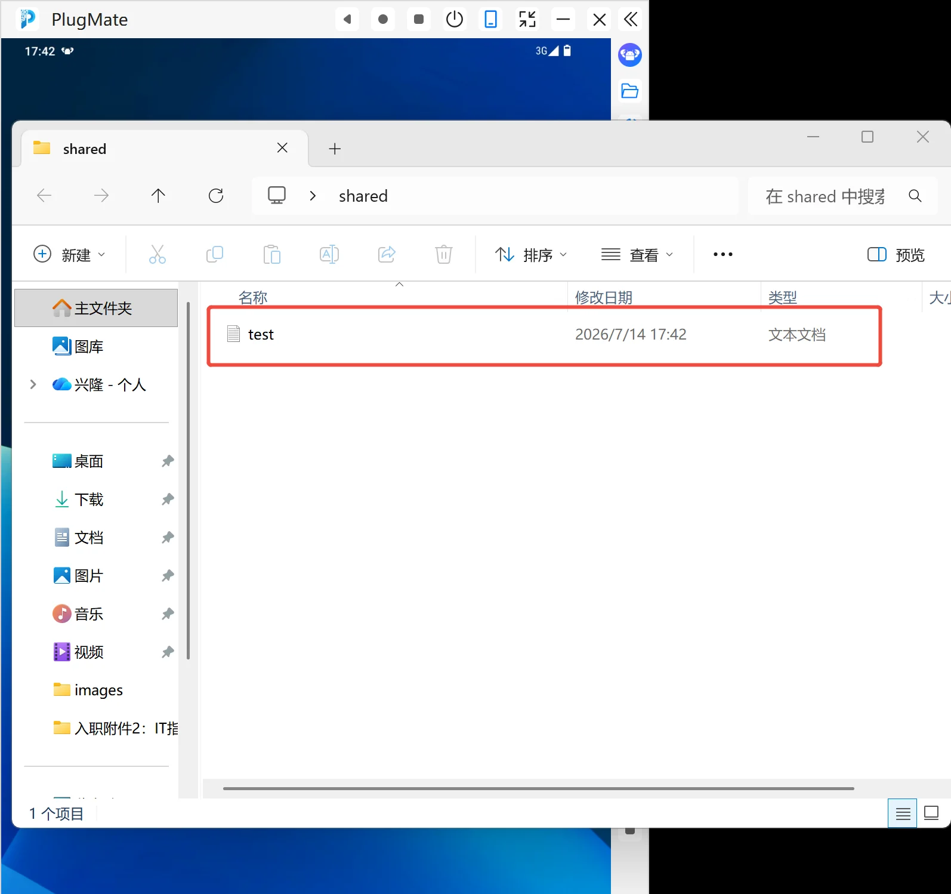Go up one folder level
951x894 pixels.
pos(158,195)
